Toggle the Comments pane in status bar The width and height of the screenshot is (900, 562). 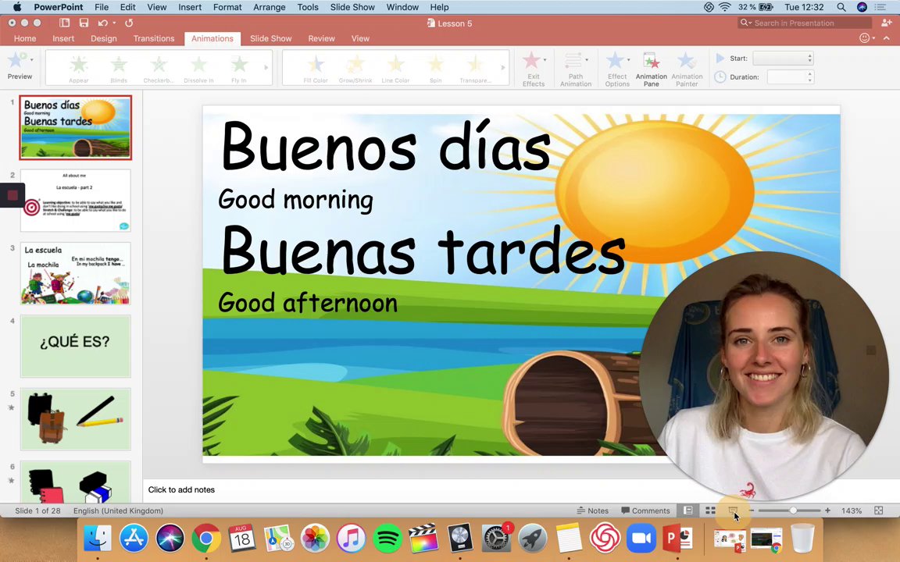(x=645, y=510)
